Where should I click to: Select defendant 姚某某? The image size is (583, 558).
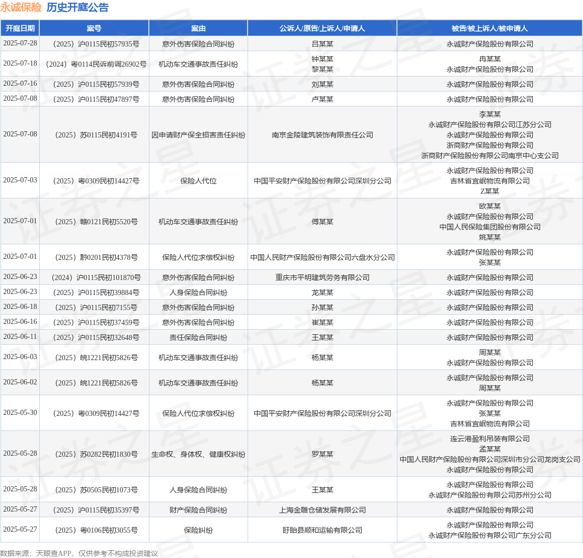(489, 237)
